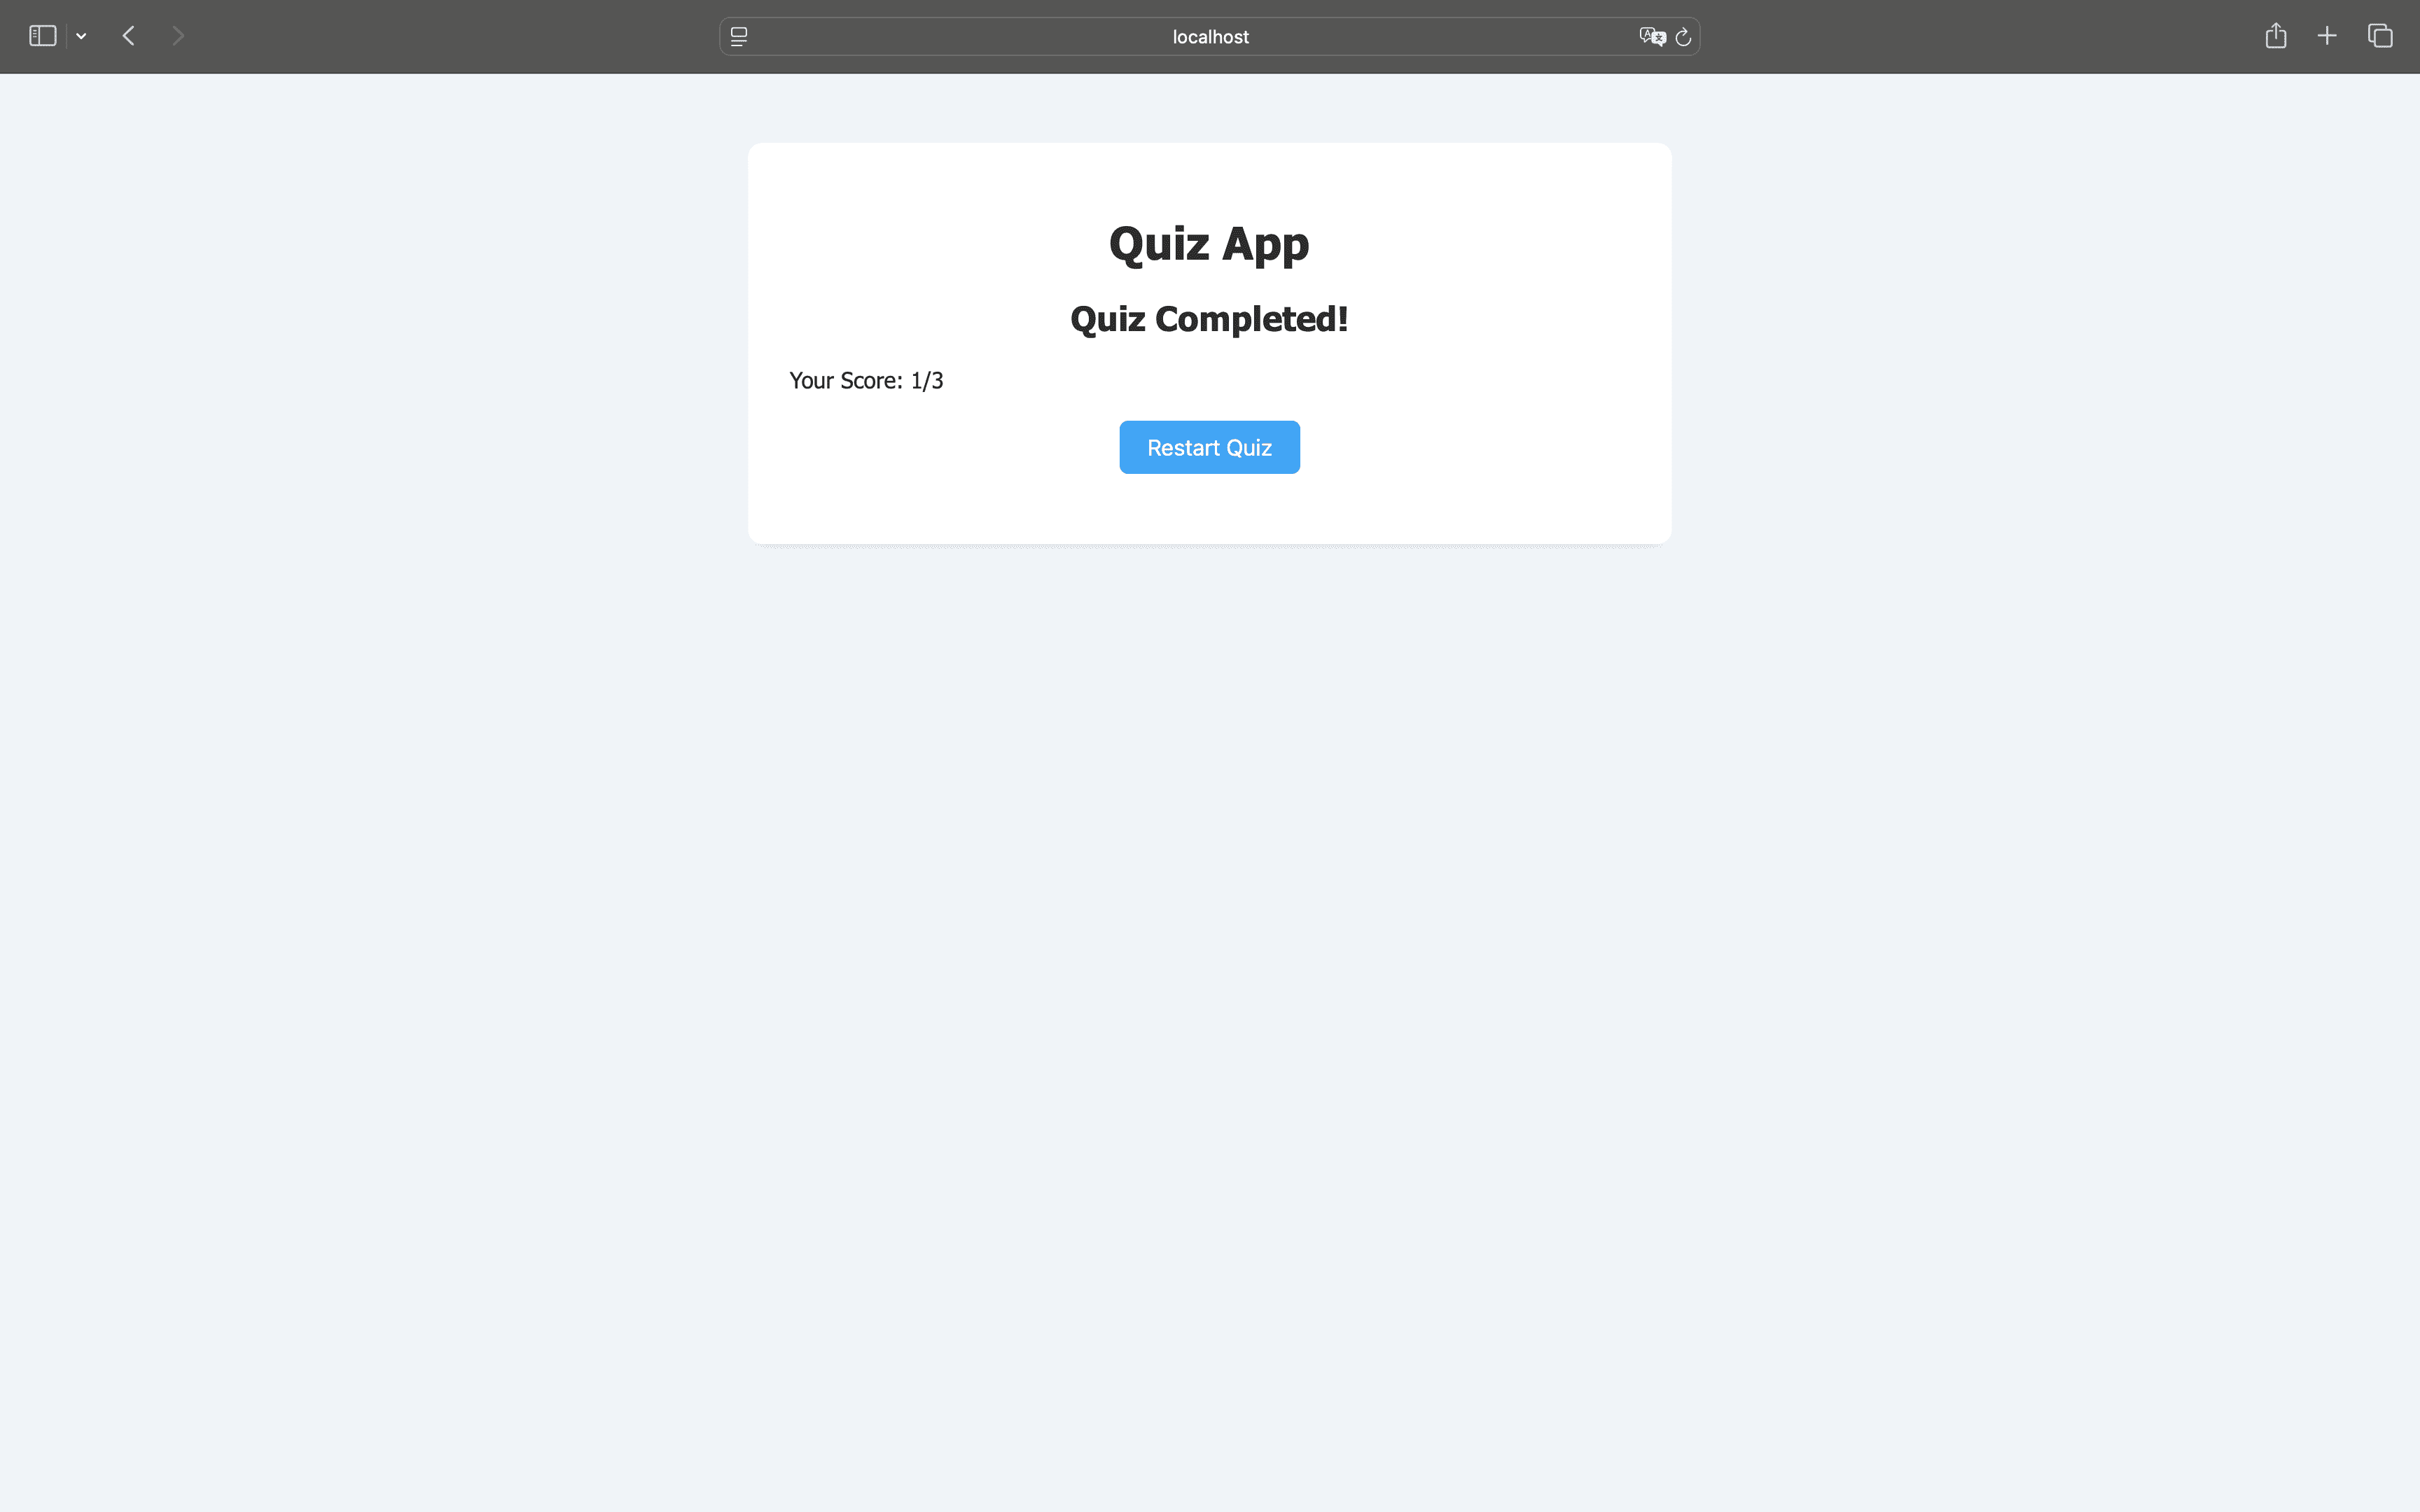Click the Your Score: 1/3 text
Viewport: 2420px width, 1512px height.
[866, 381]
